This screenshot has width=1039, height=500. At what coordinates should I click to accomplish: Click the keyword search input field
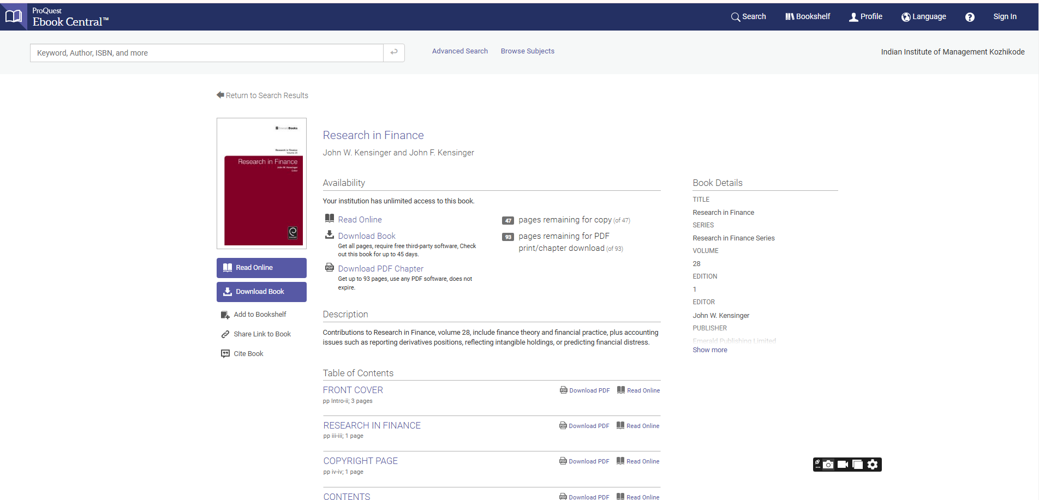[x=206, y=53]
